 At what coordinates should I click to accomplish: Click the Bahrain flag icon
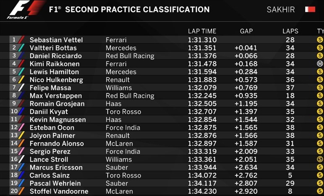click(310, 9)
